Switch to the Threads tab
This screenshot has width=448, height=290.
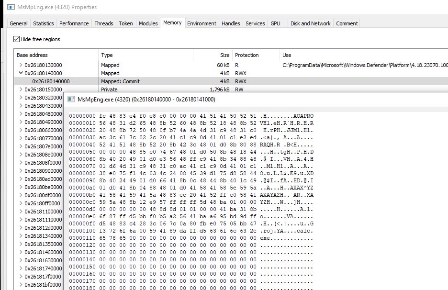(104, 23)
